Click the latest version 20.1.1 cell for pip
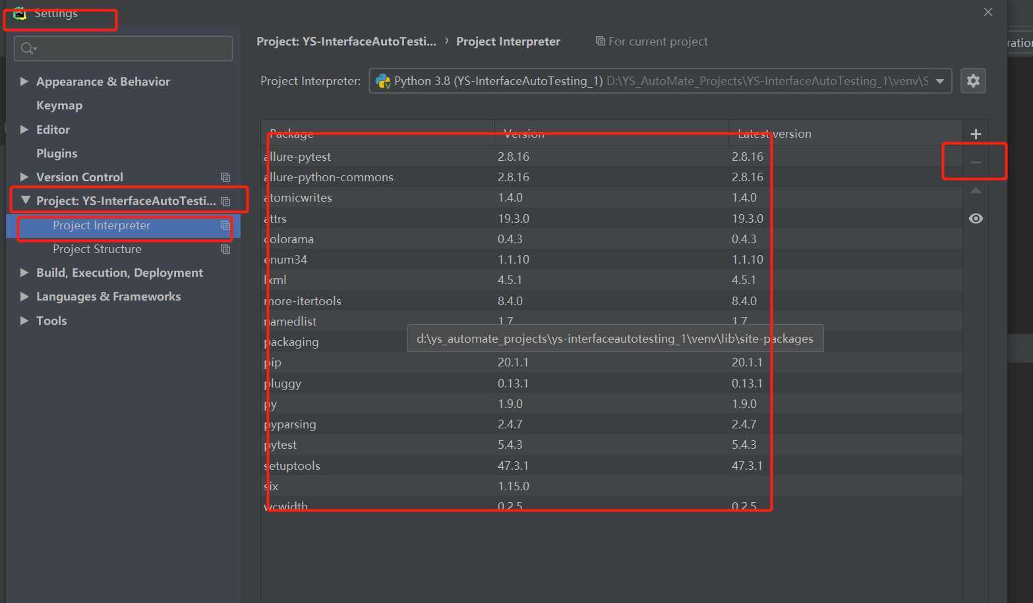This screenshot has width=1033, height=603. click(747, 362)
